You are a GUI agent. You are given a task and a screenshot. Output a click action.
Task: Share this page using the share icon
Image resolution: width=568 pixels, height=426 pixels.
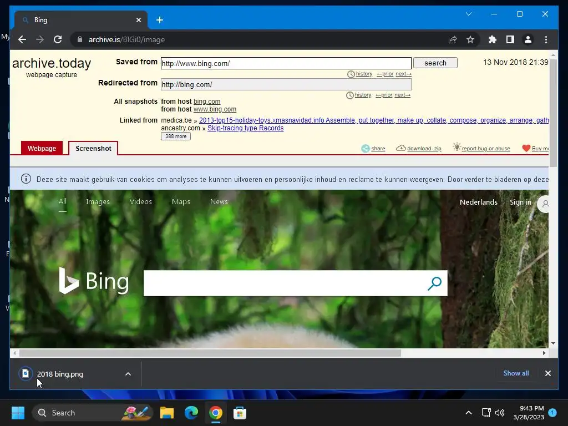point(453,39)
